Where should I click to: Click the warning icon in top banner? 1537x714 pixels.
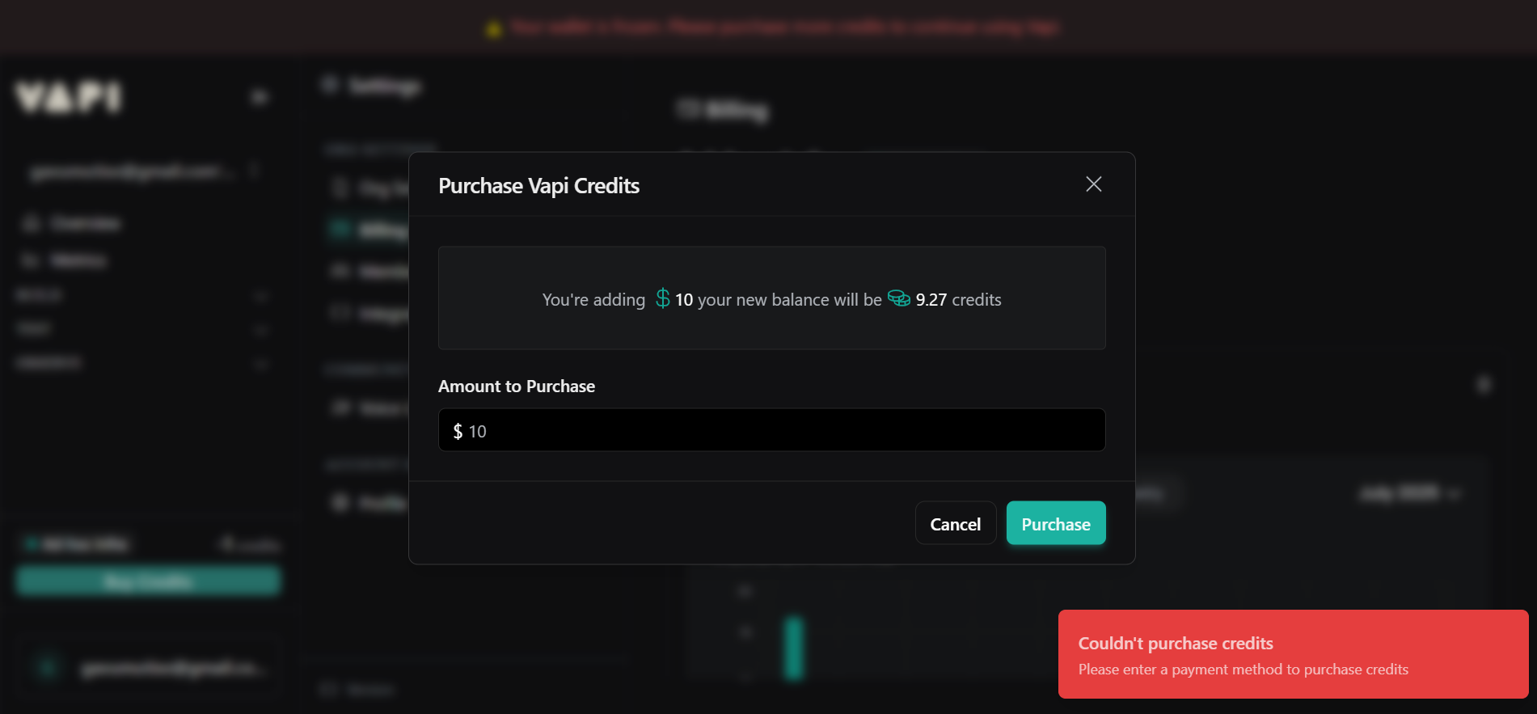[493, 29]
